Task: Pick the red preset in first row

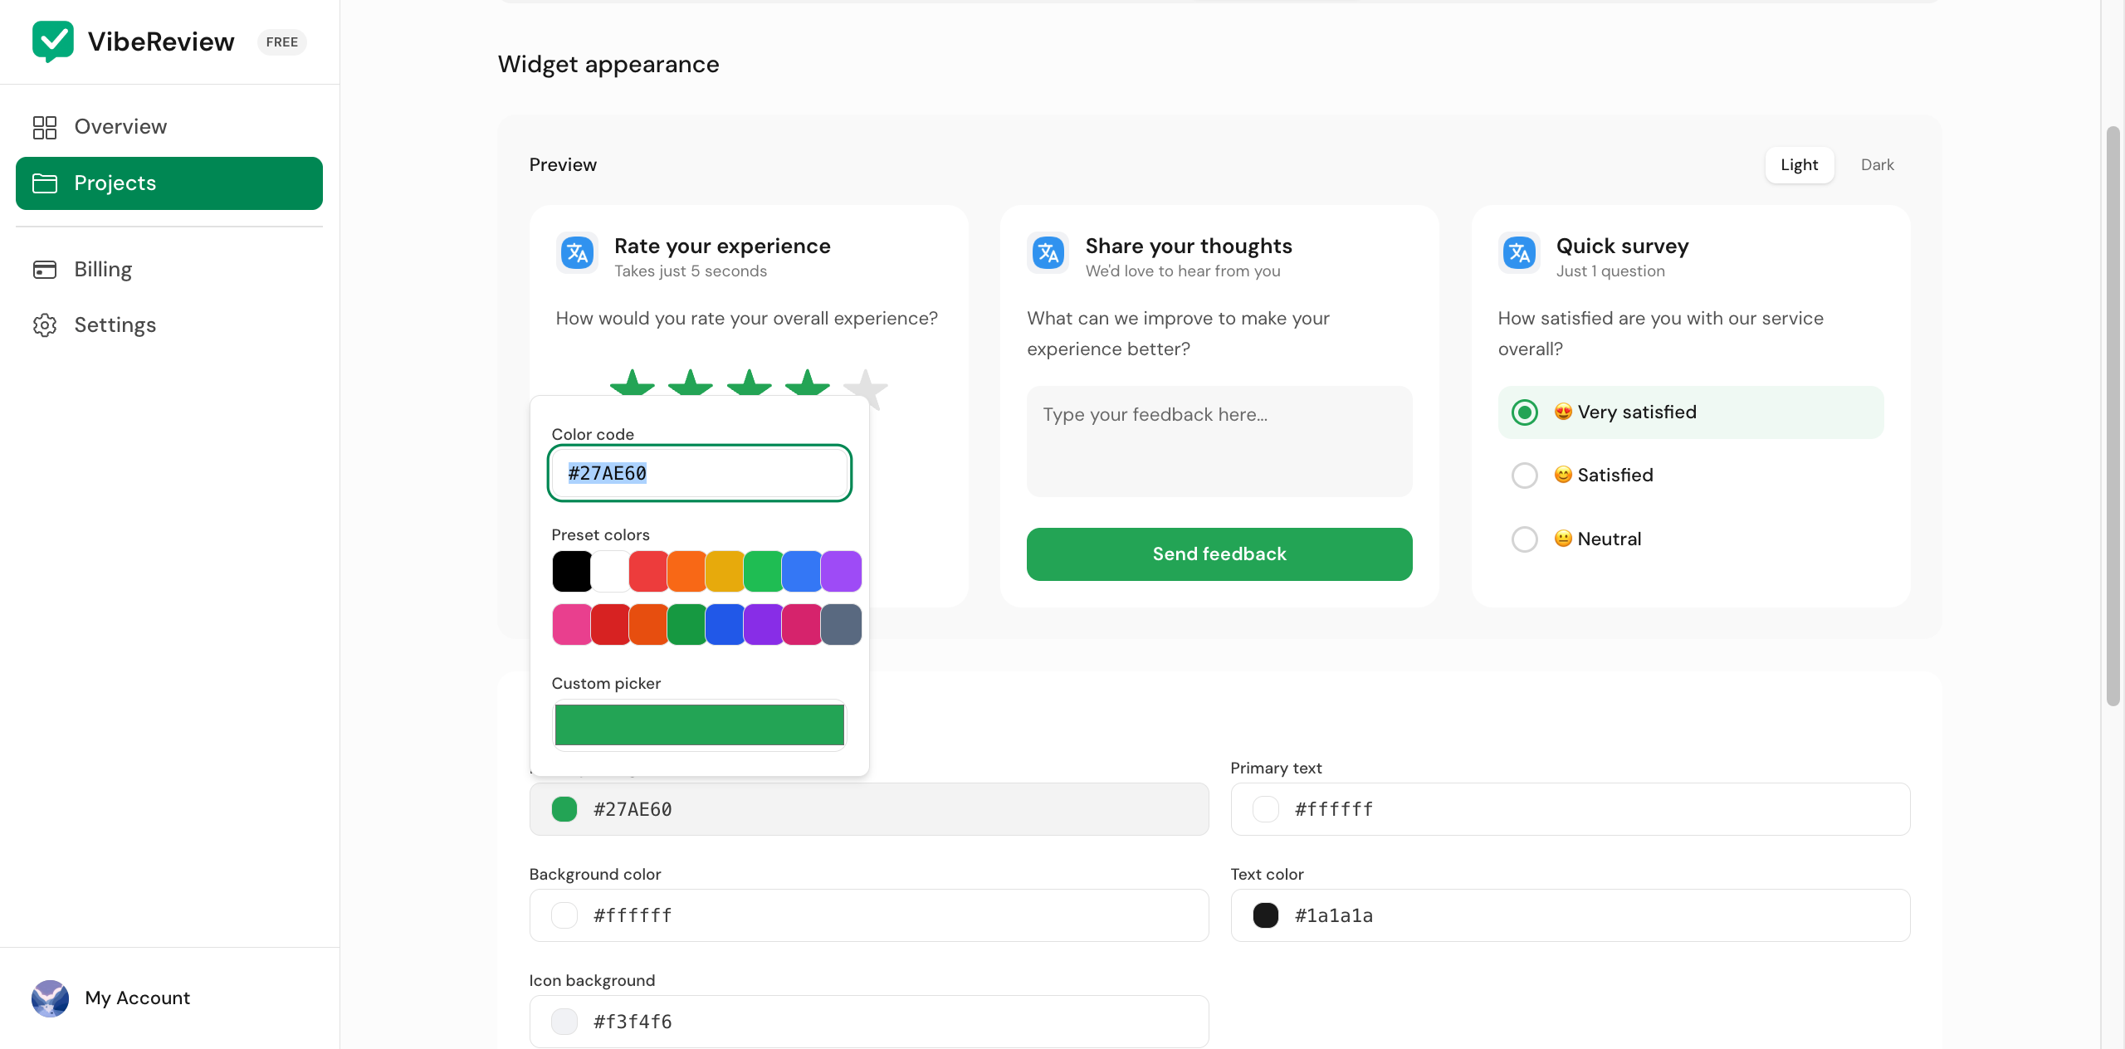Action: [648, 571]
